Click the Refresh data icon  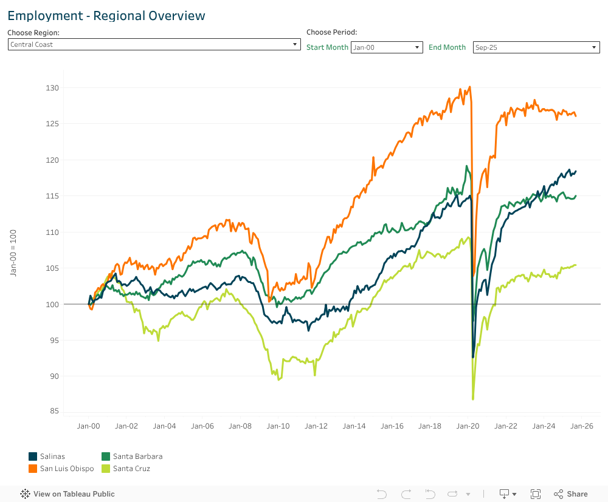point(452,494)
